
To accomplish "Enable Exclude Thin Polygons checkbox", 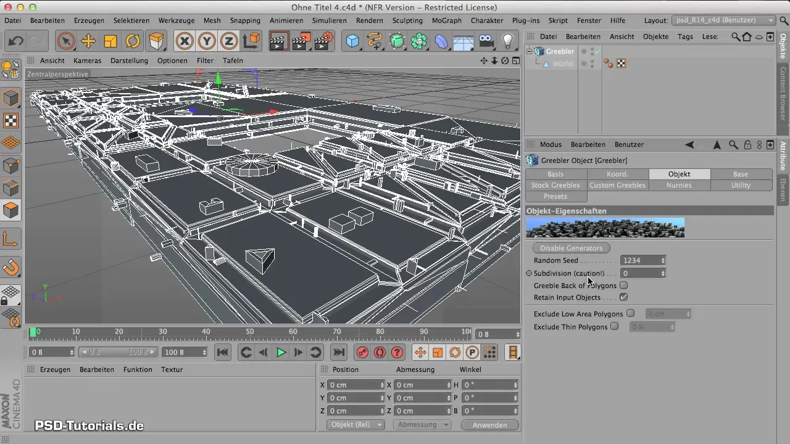I will (614, 326).
